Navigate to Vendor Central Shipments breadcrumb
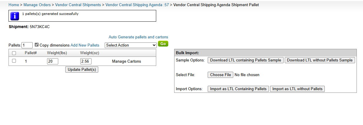The width and height of the screenshot is (363, 125). [x=78, y=5]
